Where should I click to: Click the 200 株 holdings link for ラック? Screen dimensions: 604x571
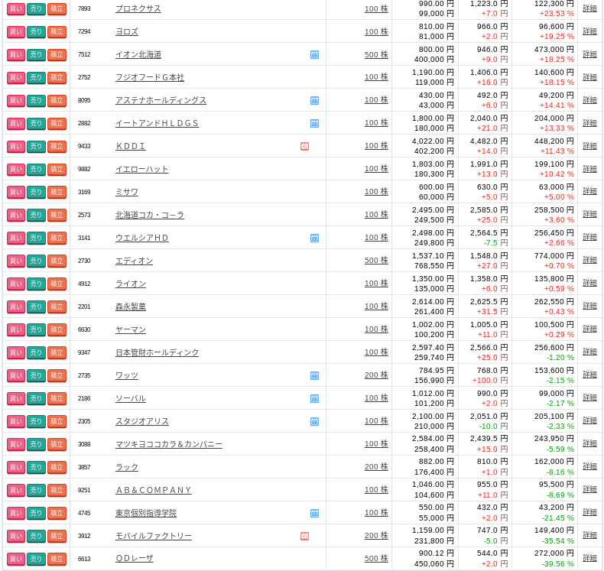click(x=376, y=467)
